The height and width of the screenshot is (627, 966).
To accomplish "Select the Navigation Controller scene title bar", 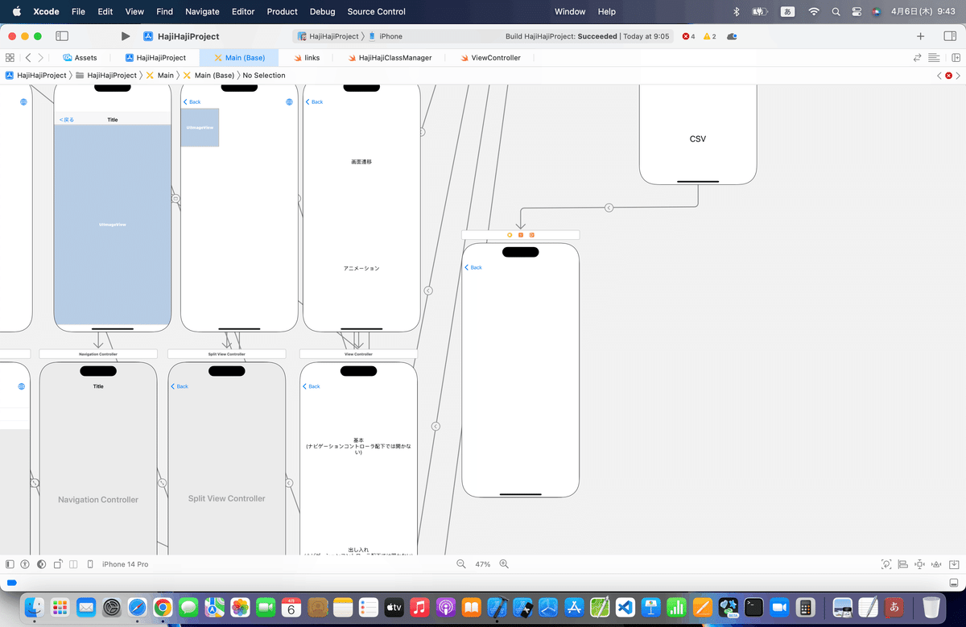I will coord(98,354).
